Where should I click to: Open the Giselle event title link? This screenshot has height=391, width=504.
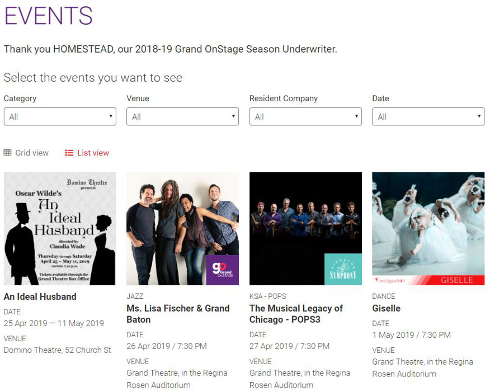tap(387, 308)
